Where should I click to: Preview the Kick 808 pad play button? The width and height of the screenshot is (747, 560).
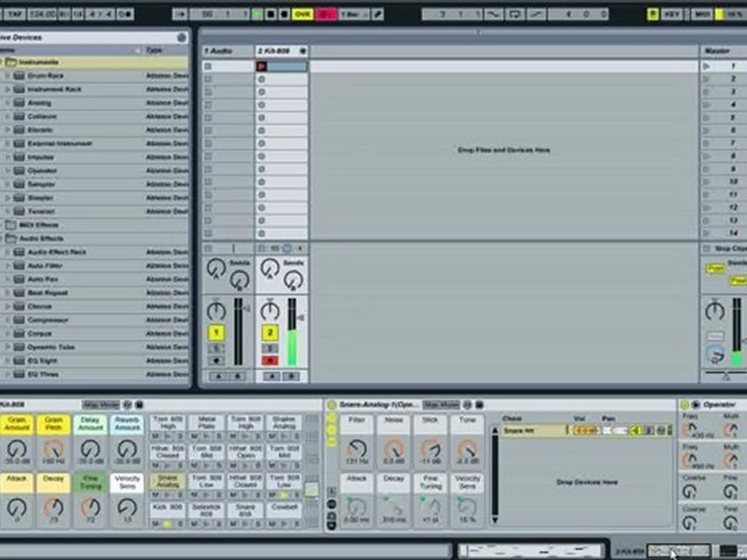(x=168, y=523)
